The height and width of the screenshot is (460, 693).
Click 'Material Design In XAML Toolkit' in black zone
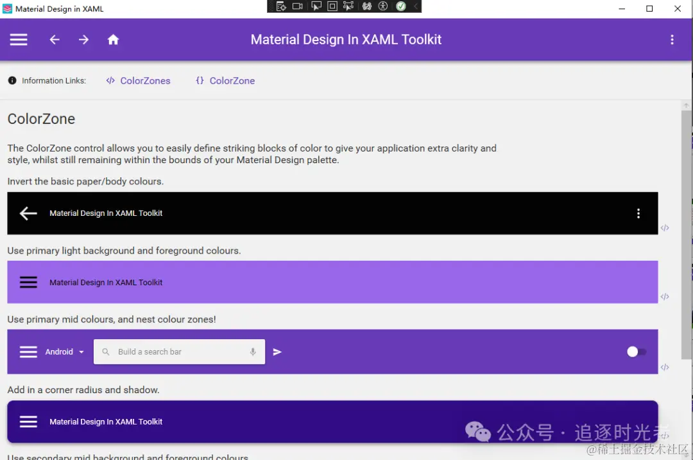pyautogui.click(x=106, y=213)
